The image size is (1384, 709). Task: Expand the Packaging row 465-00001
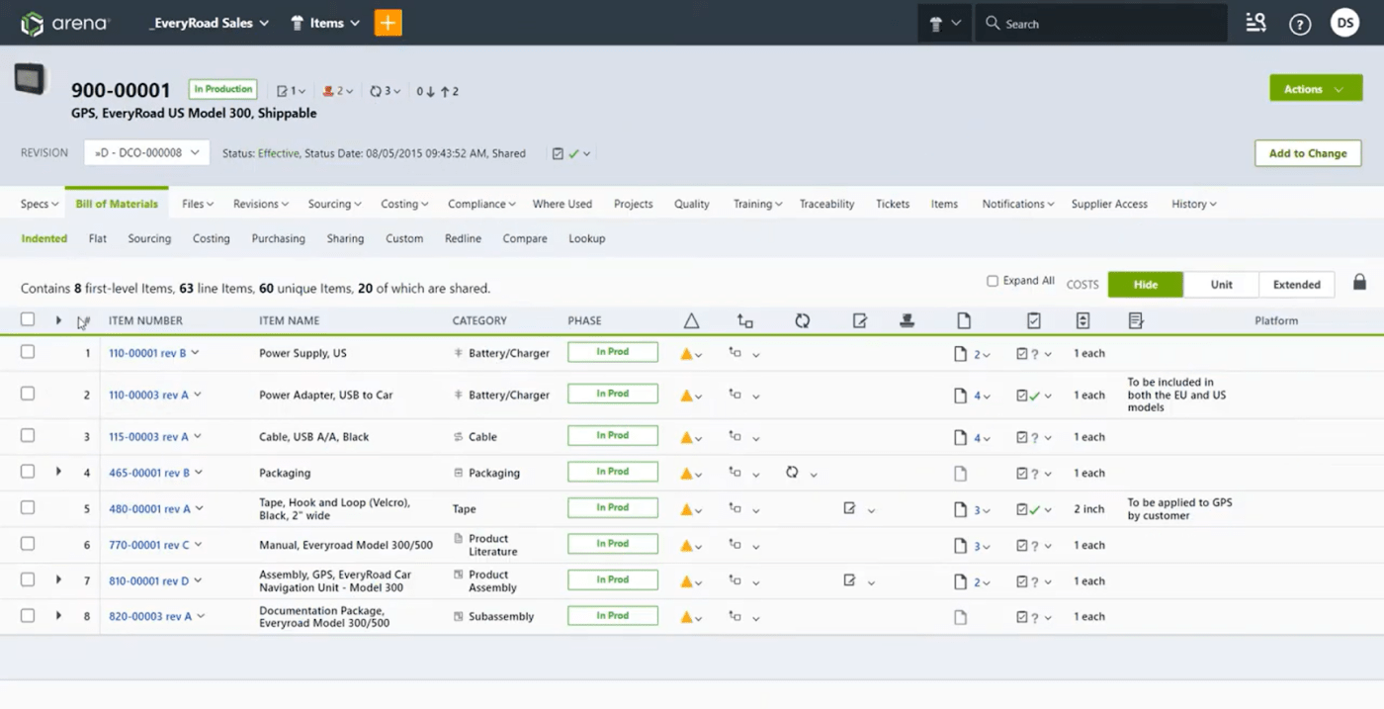[x=57, y=473]
